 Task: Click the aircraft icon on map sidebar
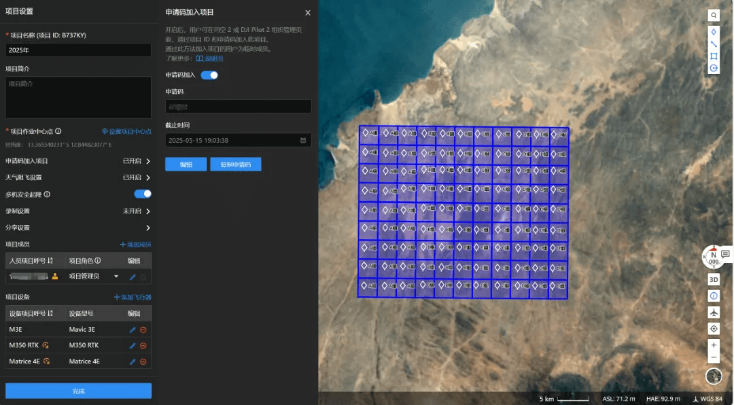714,313
